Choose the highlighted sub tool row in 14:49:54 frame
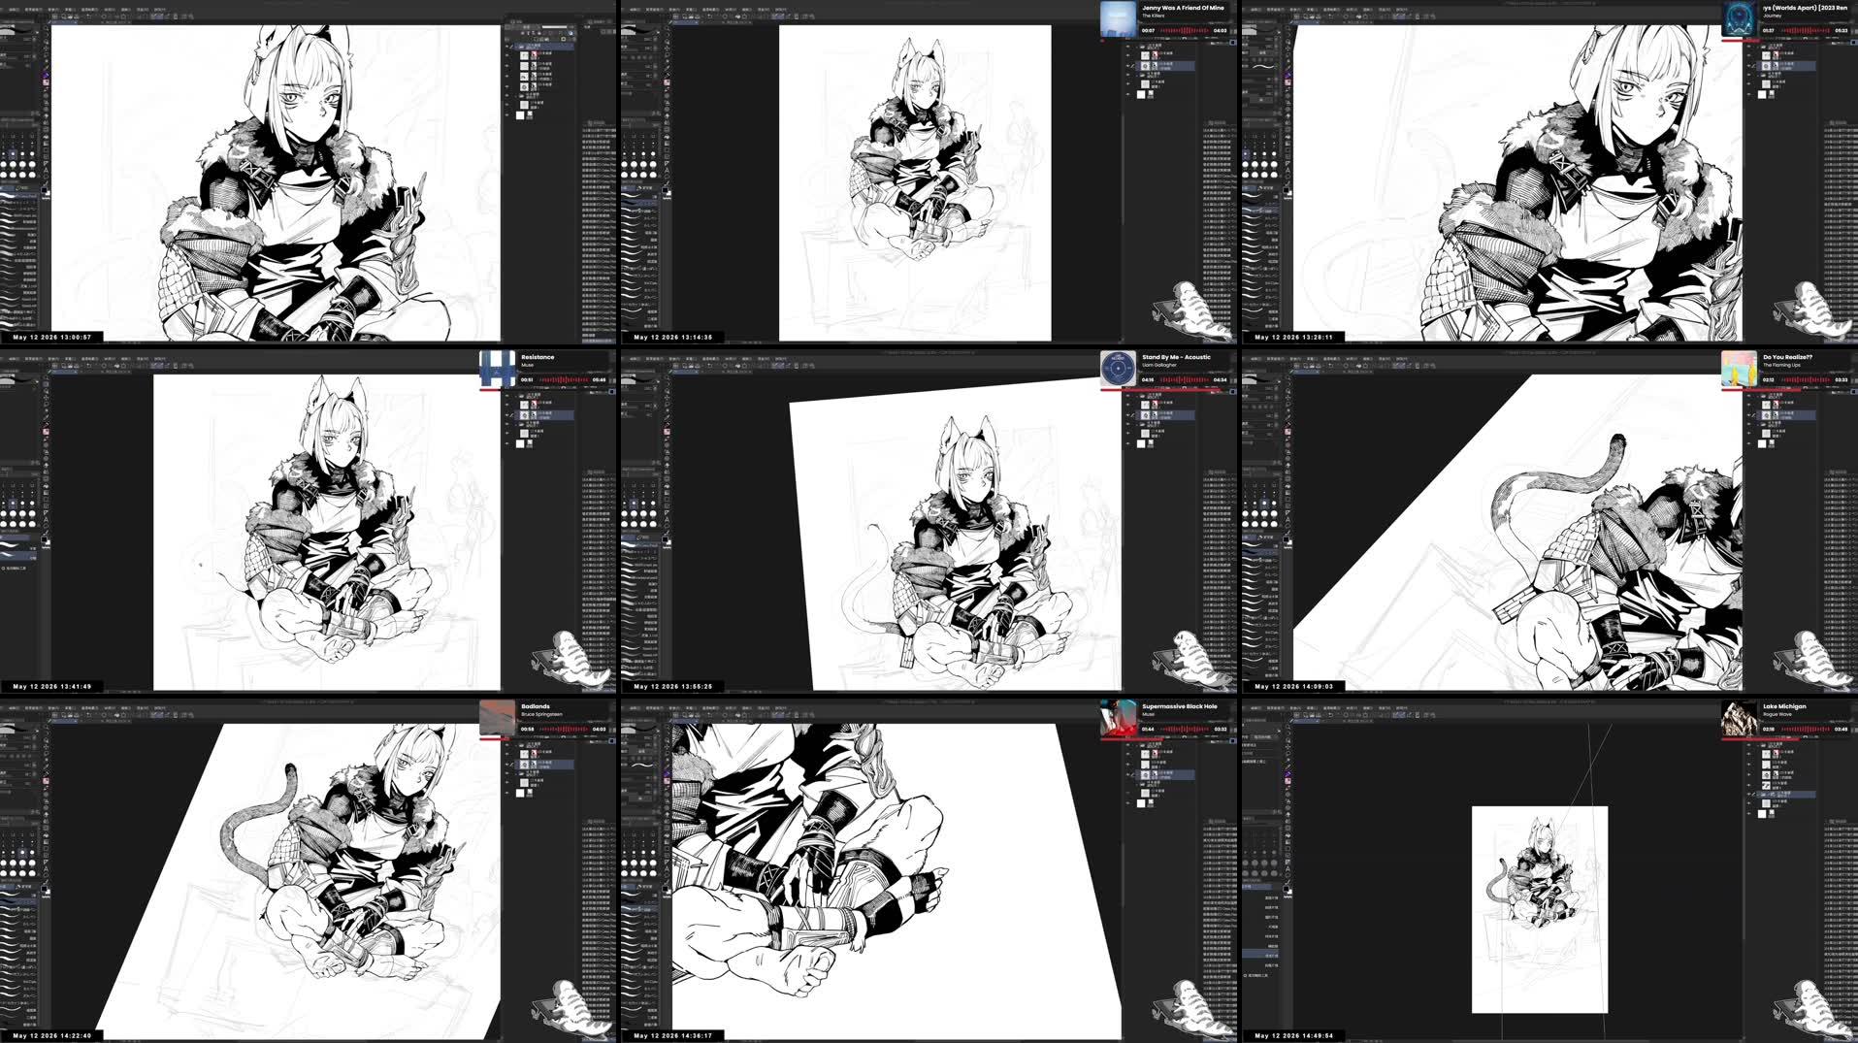Image resolution: width=1858 pixels, height=1043 pixels. pos(1259,955)
